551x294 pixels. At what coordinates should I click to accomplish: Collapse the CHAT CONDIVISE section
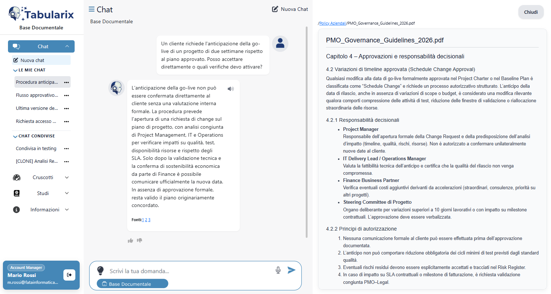15,136
